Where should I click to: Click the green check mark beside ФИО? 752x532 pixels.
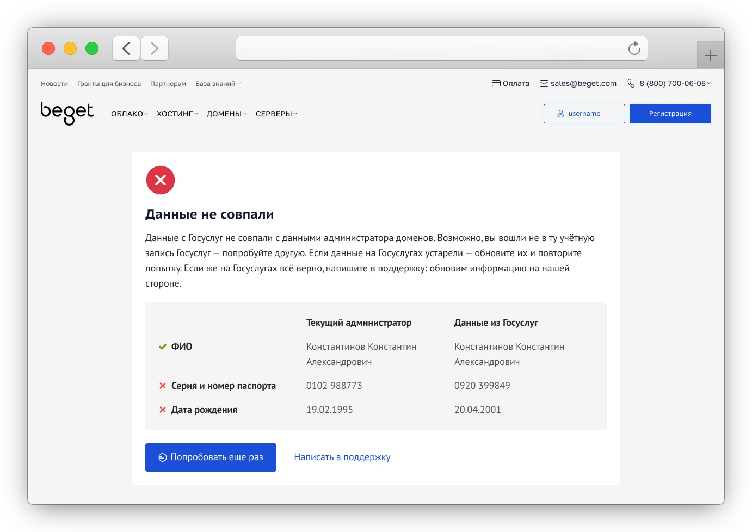pos(162,347)
